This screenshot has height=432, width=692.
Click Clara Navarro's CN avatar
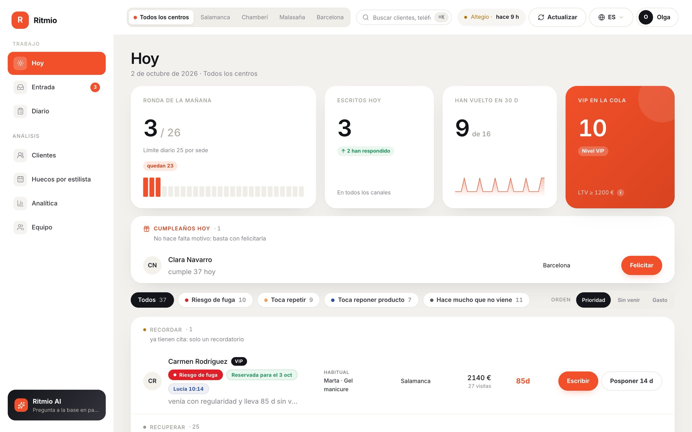[x=152, y=265]
